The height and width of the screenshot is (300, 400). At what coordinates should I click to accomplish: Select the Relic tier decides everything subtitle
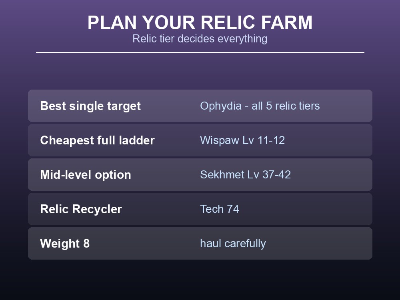200,39
